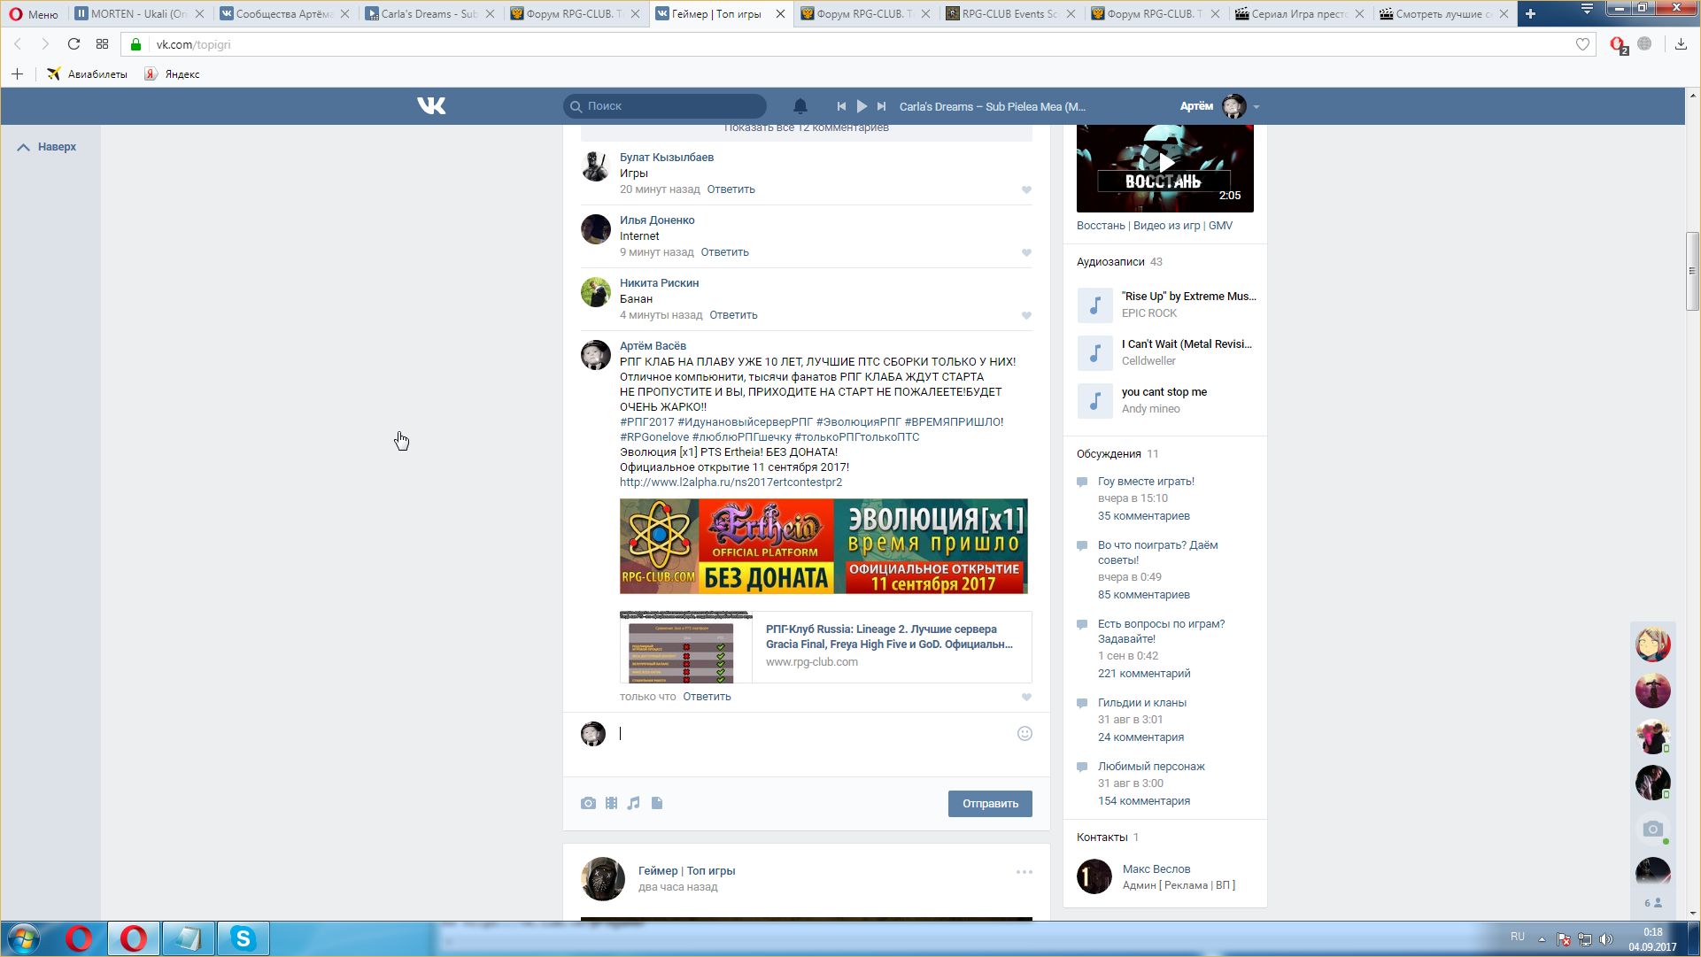Screen dimensions: 1701x957
Task: Focus the VK Поиск search field
Action: (665, 106)
